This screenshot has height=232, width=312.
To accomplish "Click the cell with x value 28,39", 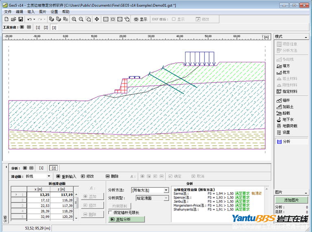I will [x=39, y=211].
